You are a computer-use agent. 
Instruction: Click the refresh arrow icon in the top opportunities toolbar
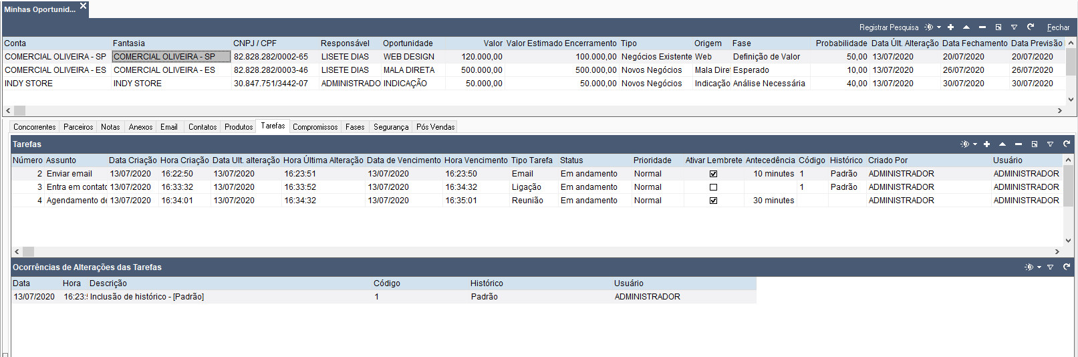coord(1031,27)
